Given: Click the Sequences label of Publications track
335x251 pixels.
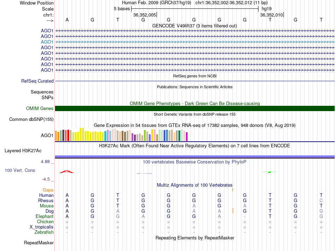Looking at the screenshot, I should tap(42, 92).
